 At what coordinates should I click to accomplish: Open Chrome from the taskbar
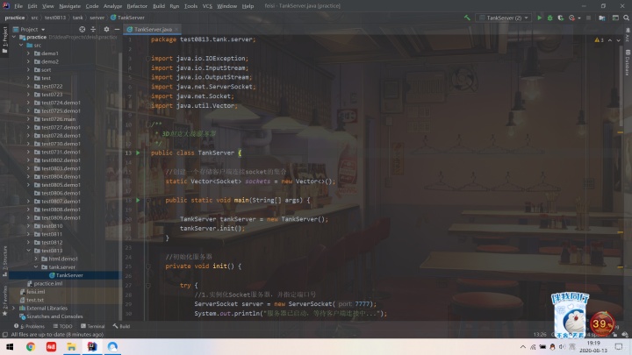(31, 346)
